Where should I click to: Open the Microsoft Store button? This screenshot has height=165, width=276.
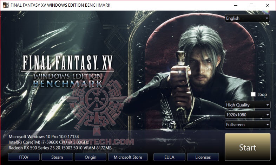pos(128,157)
